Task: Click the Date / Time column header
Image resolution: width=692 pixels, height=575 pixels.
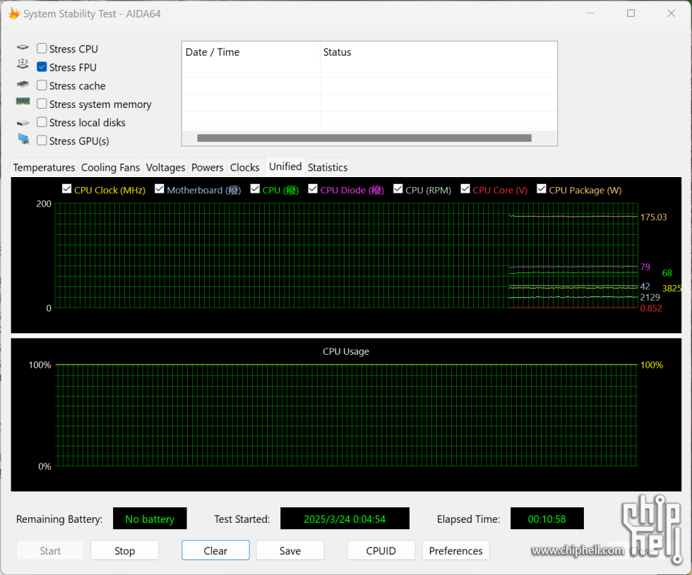Action: click(251, 52)
